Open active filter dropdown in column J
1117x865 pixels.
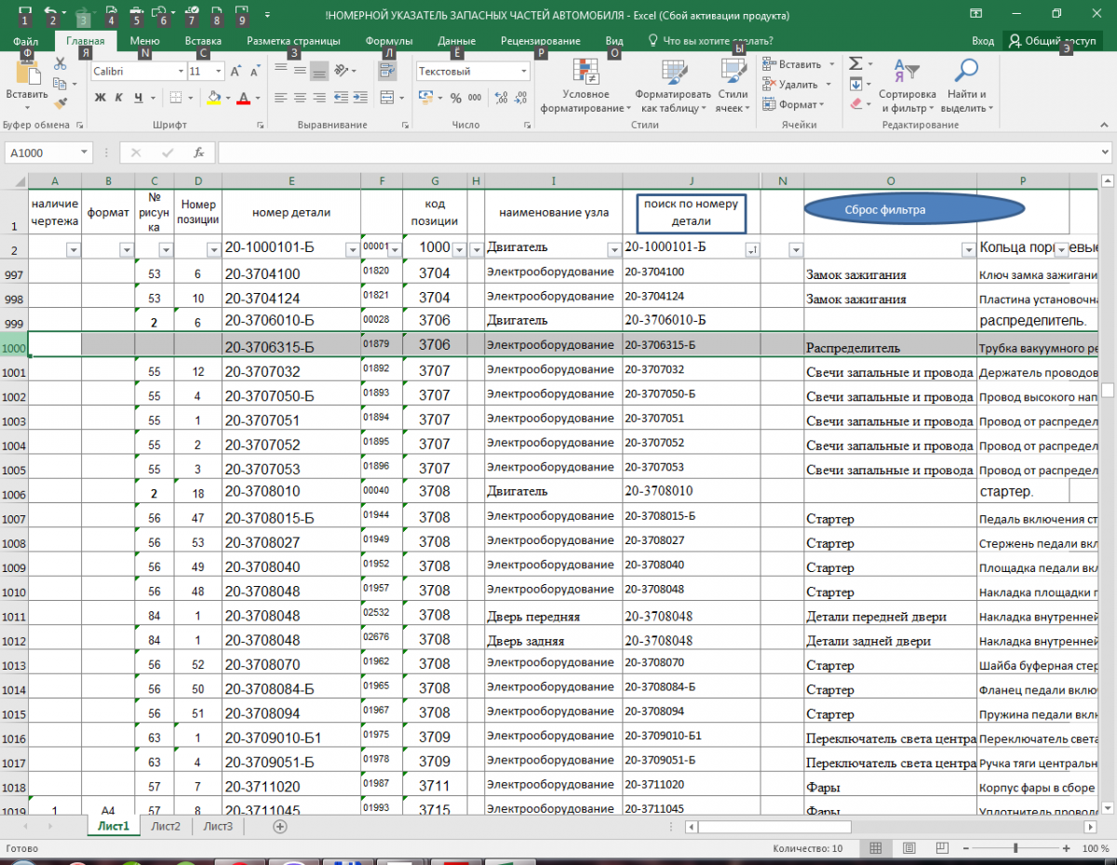point(752,249)
